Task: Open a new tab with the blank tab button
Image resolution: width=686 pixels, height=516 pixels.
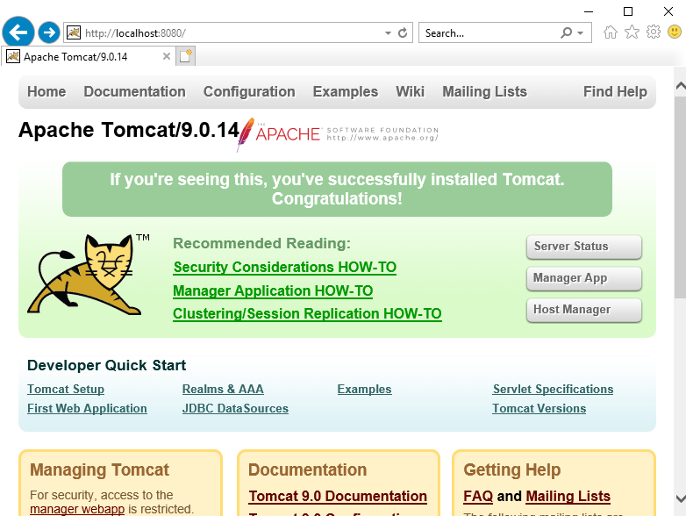Action: (x=185, y=56)
